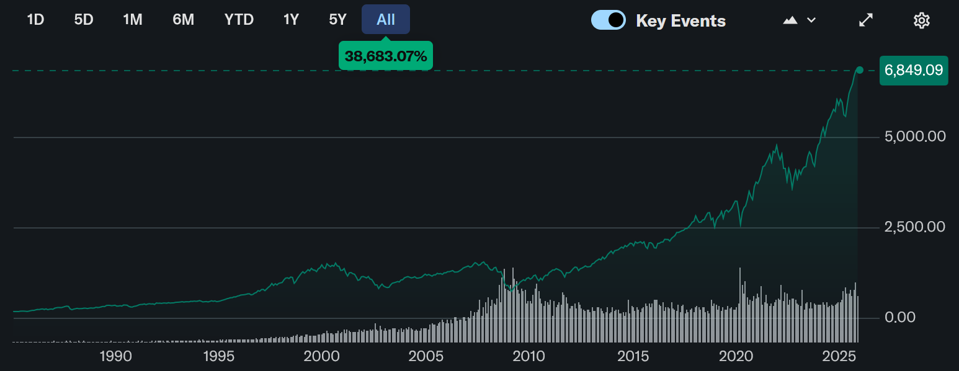This screenshot has height=371, width=959.
Task: Toggle the Key Events switch off
Action: (608, 20)
